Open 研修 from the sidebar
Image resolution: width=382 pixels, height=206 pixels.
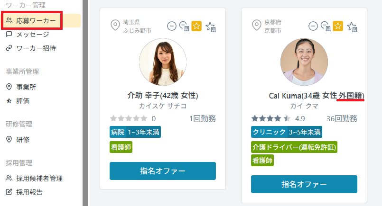coord(23,139)
